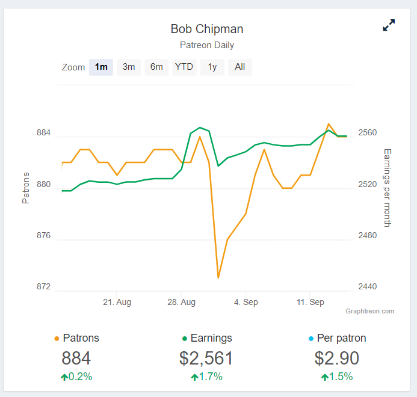Screen dimensions: 417x397
Task: Click the blue Per patron legend dot
Action: click(311, 339)
